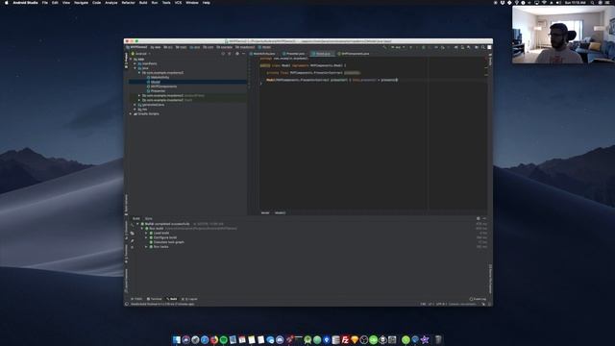The image size is (615, 346).
Task: Expand the generatedJava folder
Action: click(x=135, y=105)
